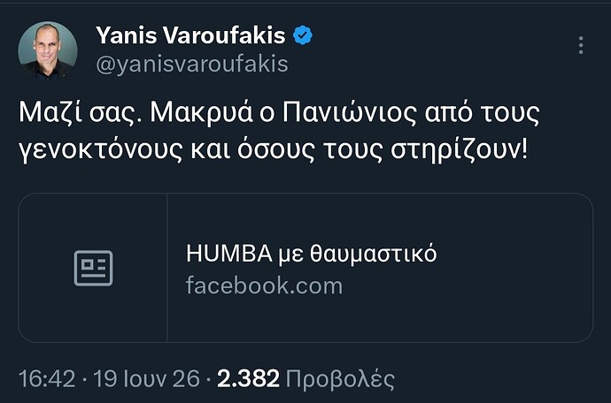Image resolution: width=611 pixels, height=403 pixels.
Task: Open the display name Yanis Varoufakis
Action: click(191, 35)
